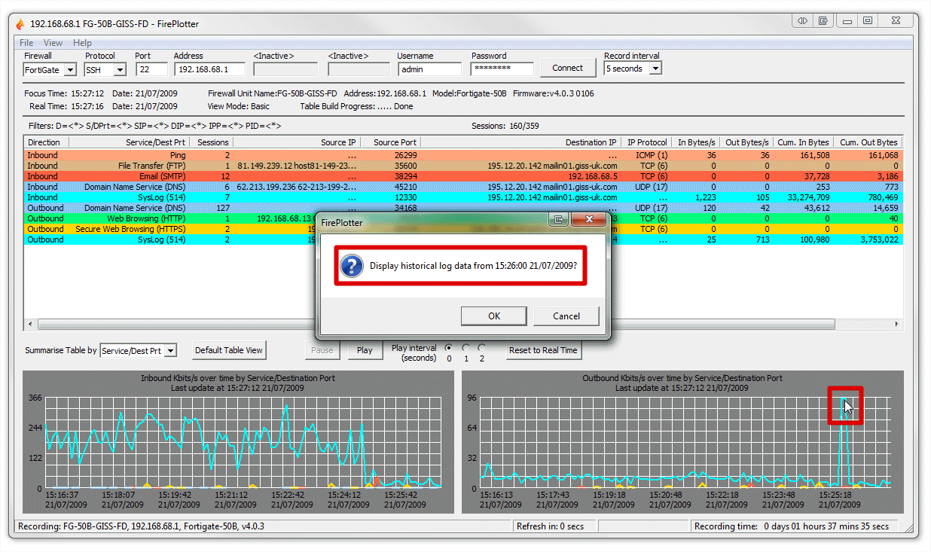Image resolution: width=931 pixels, height=552 pixels.
Task: Click the Port input field
Action: tap(151, 69)
